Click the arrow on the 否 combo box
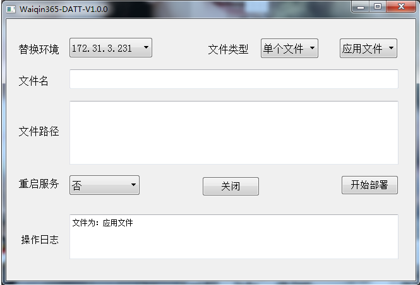 pos(133,185)
